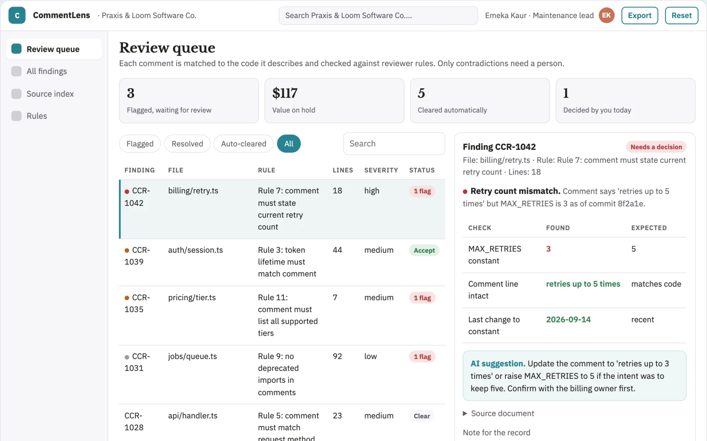This screenshot has height=441, width=707.
Task: Click the 2026-09-14 date value
Action: 568,319
